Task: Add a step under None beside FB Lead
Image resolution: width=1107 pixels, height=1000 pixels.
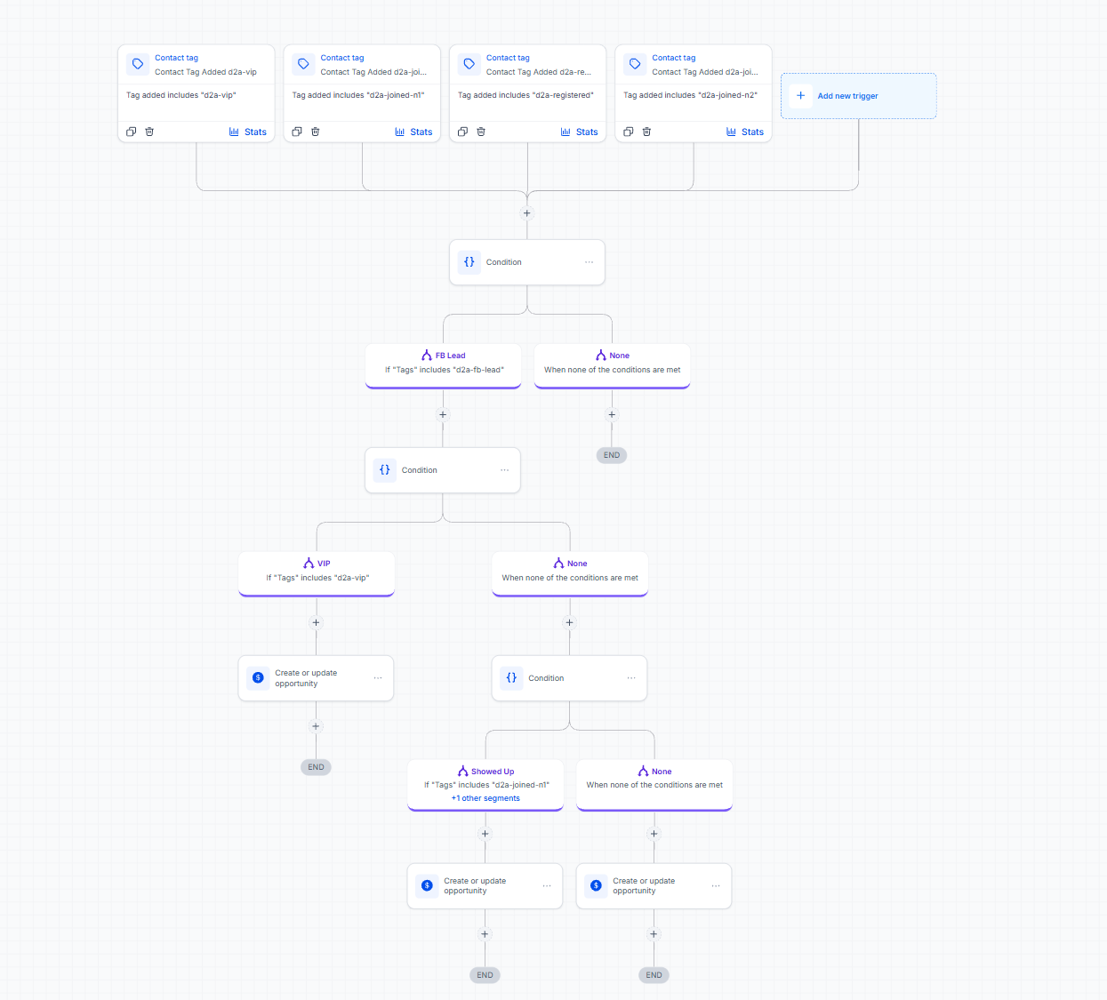Action: (x=612, y=414)
